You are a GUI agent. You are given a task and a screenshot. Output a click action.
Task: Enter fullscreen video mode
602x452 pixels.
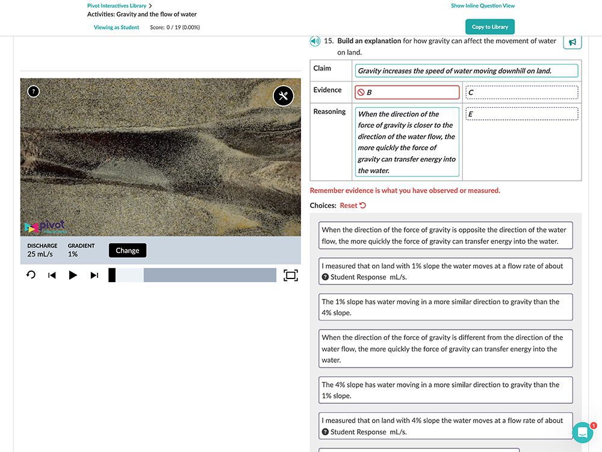pos(290,275)
